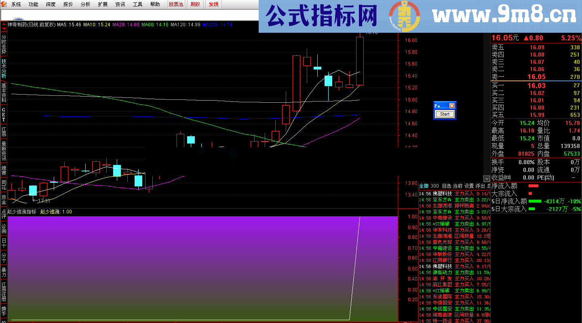This screenshot has height=323, width=582.
Task: Select the 自选 filter tab
Action: click(446, 186)
